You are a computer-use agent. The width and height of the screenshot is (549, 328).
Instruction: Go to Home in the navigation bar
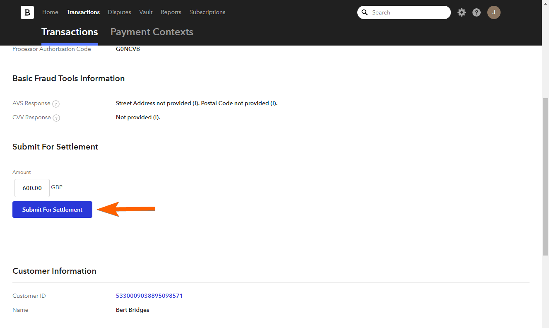click(50, 12)
